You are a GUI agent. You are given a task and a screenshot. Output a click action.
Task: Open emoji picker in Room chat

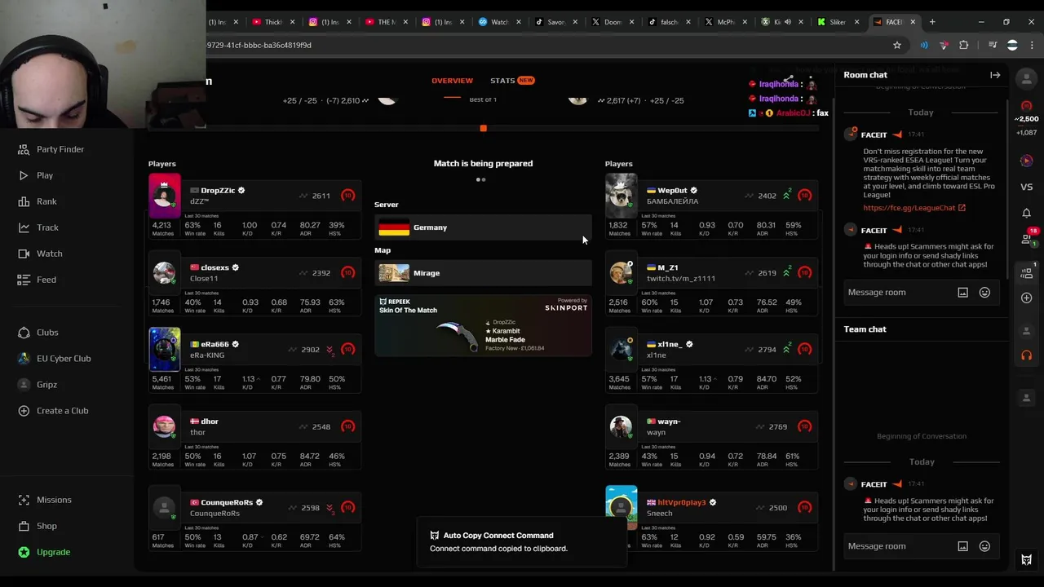984,293
